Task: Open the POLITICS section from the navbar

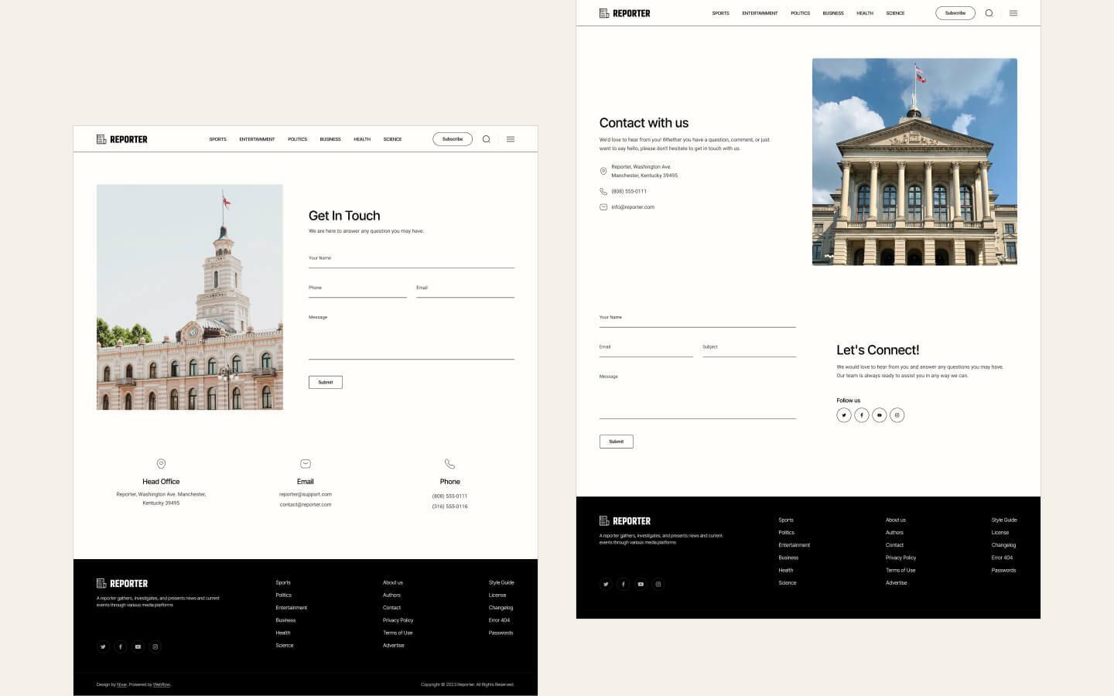Action: point(297,139)
